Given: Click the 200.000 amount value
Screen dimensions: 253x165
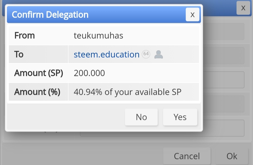Looking at the screenshot, I should (89, 73).
